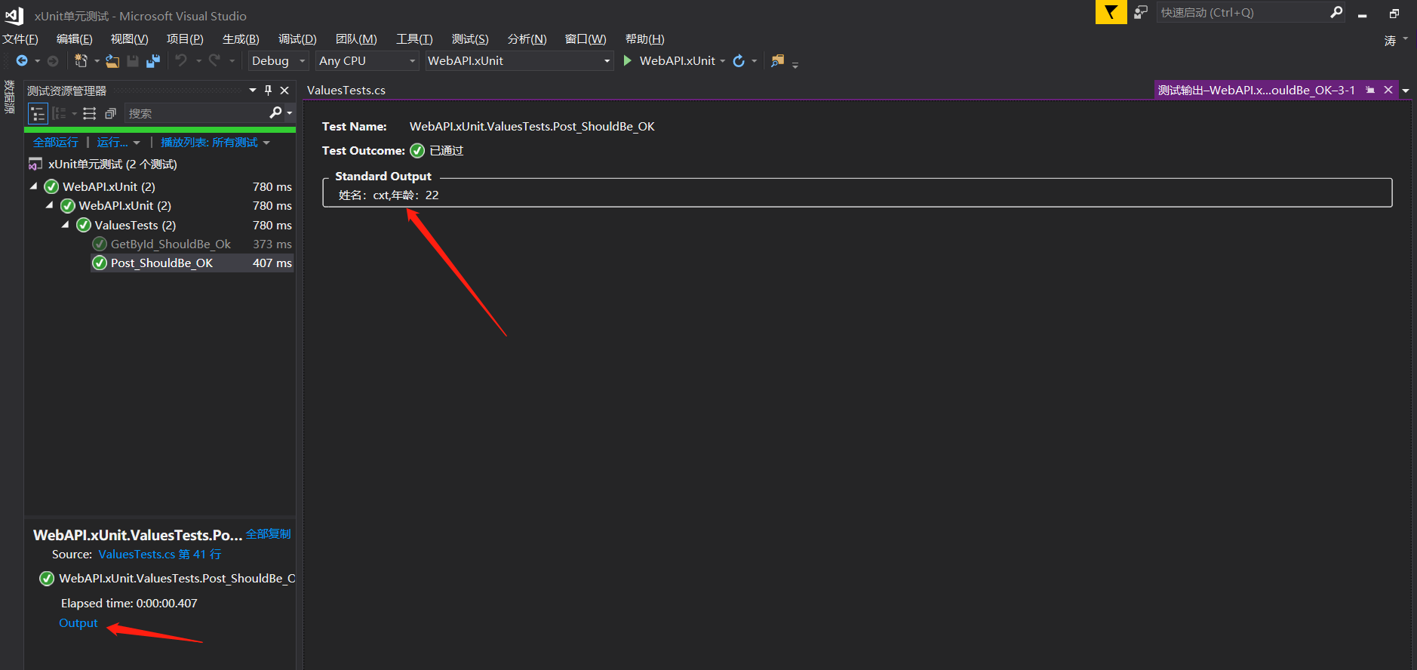
Task: Click the Undo arrow icon
Action: tap(181, 60)
